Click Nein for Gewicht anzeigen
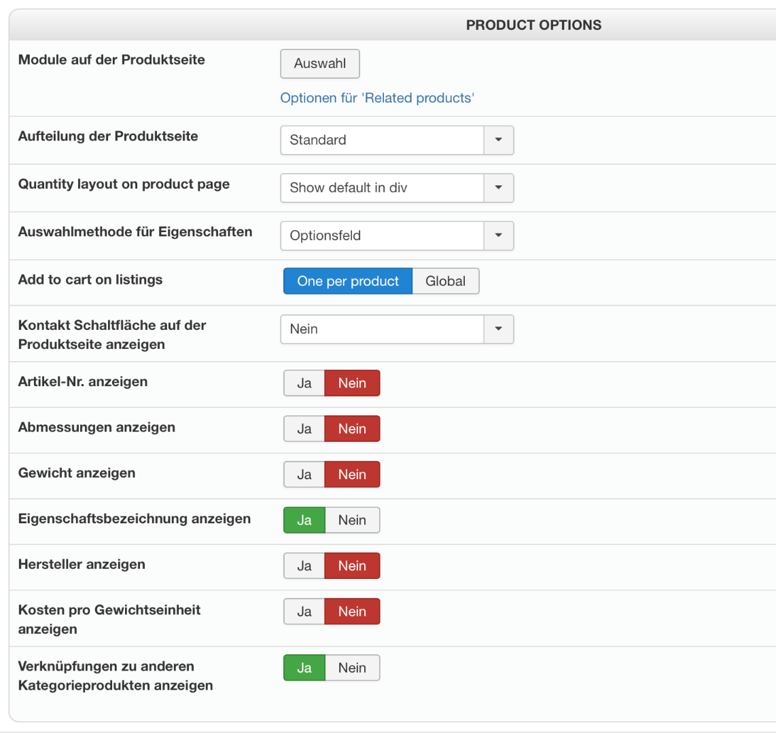The image size is (776, 733). coord(352,474)
